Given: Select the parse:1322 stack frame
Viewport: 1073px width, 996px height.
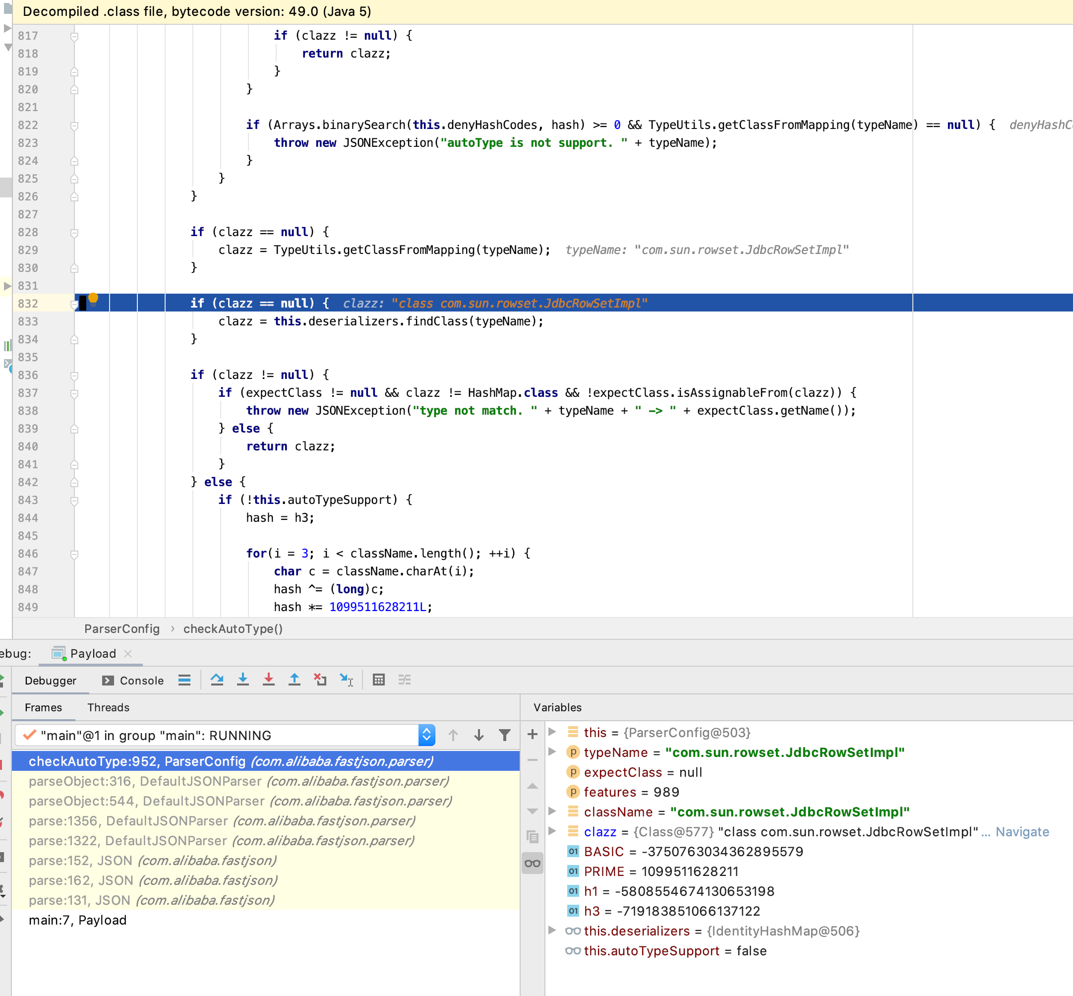Looking at the screenshot, I should point(266,841).
